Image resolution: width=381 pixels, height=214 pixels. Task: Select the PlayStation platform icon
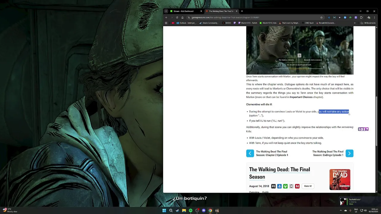coord(279,186)
